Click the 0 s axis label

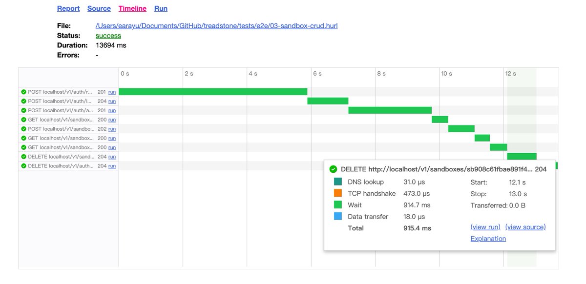click(x=125, y=73)
